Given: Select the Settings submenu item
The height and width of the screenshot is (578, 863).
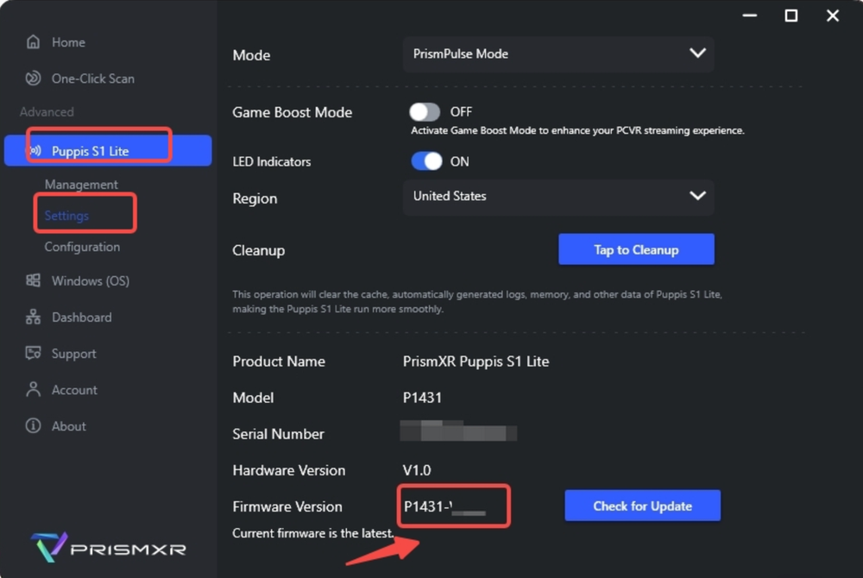Looking at the screenshot, I should tap(66, 216).
